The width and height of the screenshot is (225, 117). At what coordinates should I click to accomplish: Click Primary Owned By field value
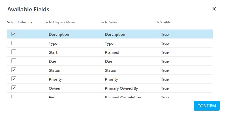click(x=121, y=88)
